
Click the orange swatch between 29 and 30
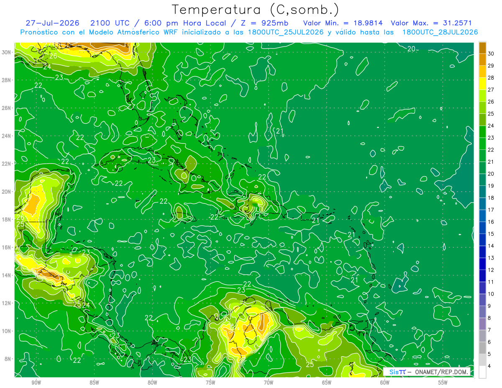pos(482,59)
